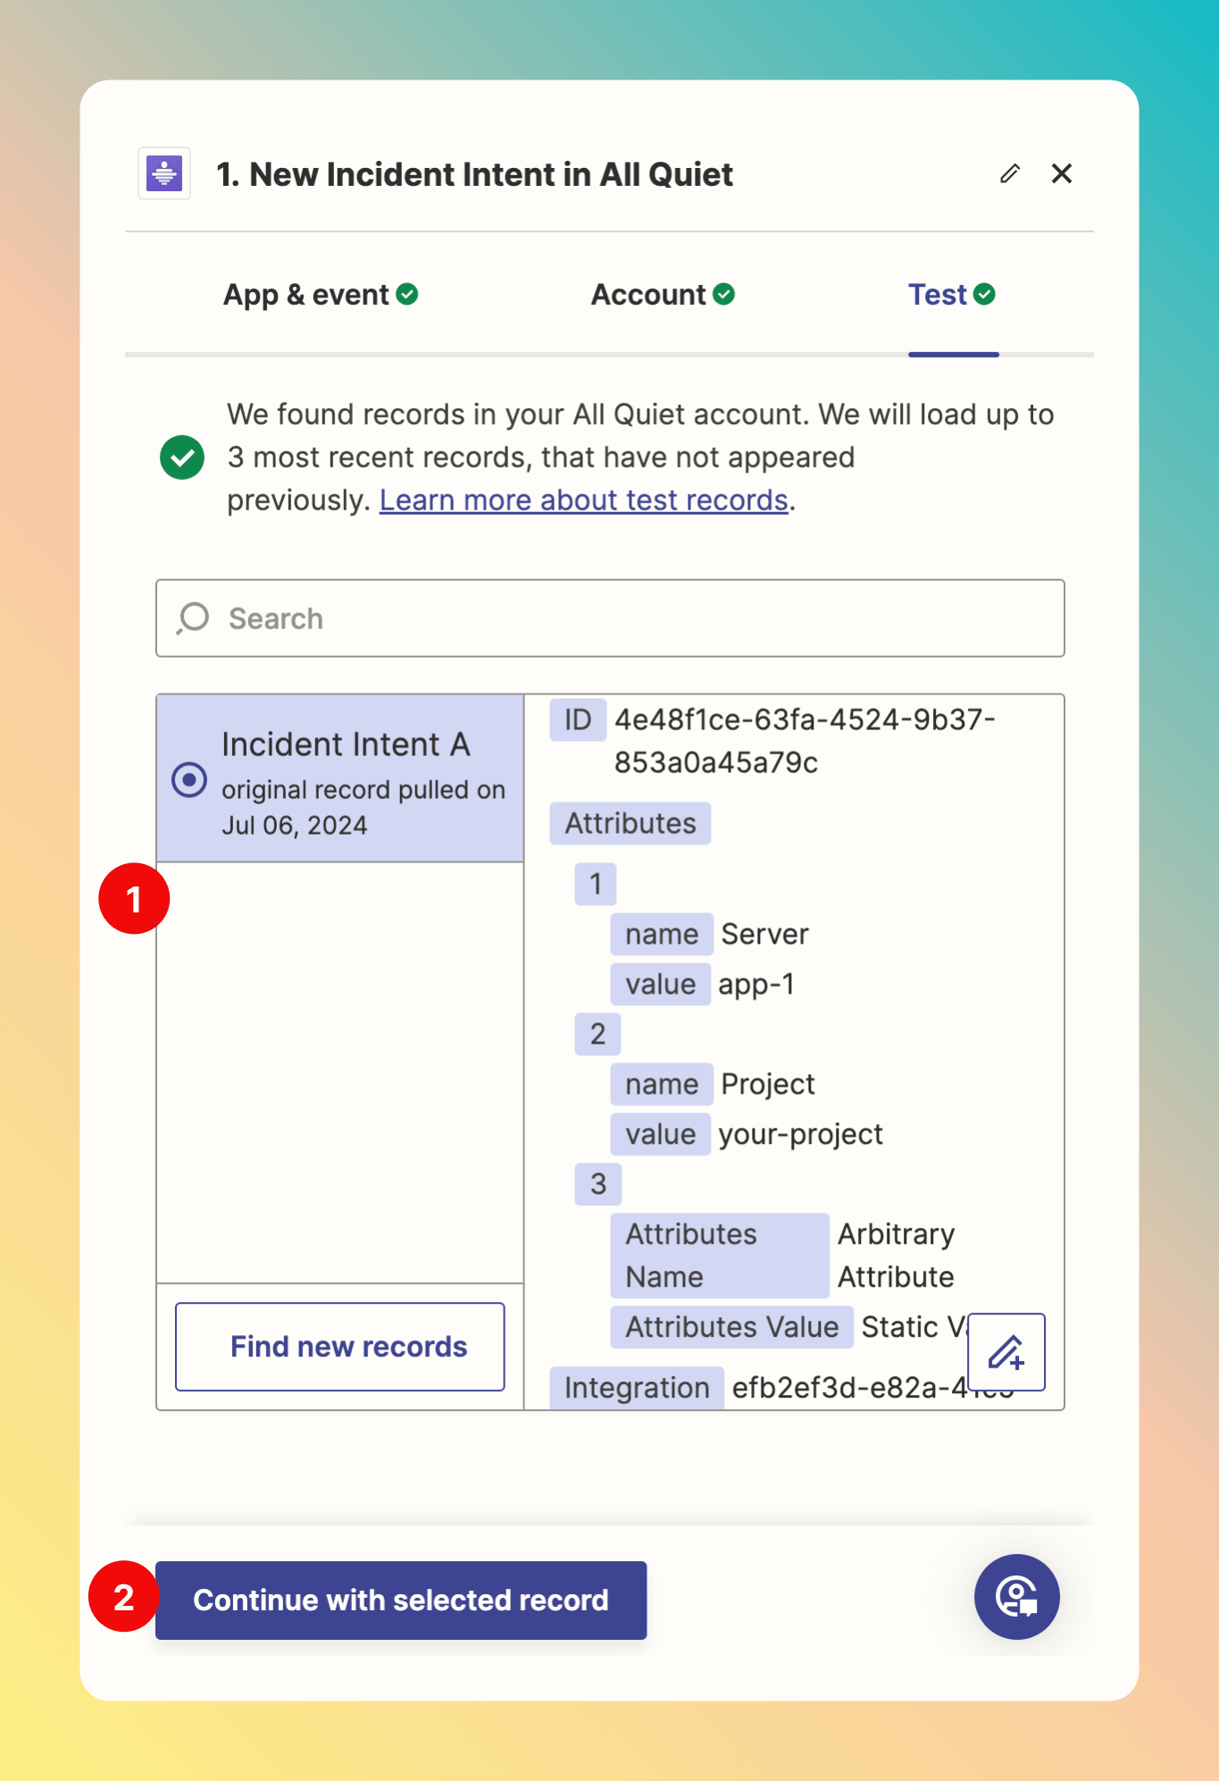Click the Attributes label

tap(630, 823)
